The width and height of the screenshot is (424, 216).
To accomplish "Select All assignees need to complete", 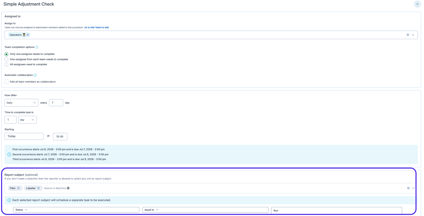I will (x=6, y=64).
